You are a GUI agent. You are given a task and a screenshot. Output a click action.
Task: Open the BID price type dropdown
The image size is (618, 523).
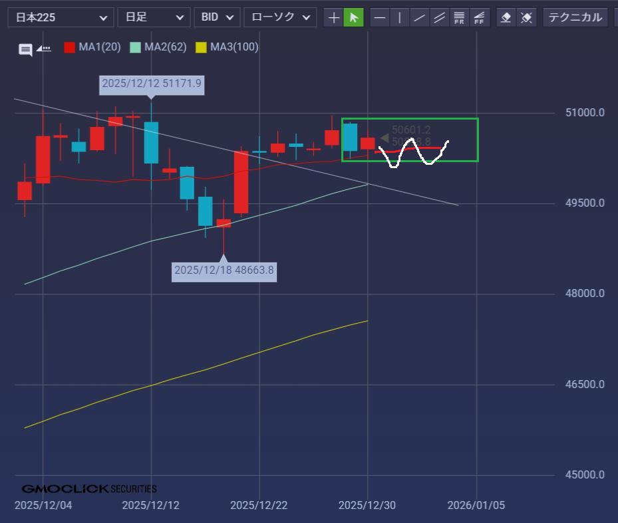(217, 17)
